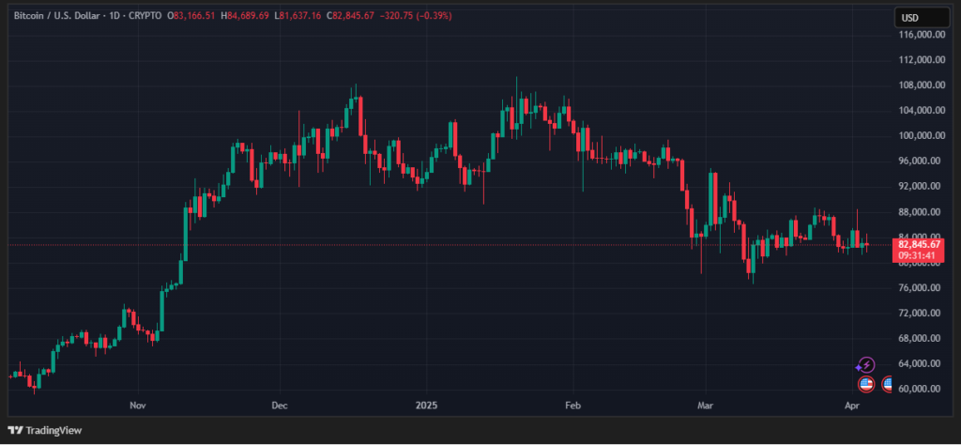Click the 68,000.00 price axis label
This screenshot has width=961, height=445.
click(x=922, y=338)
